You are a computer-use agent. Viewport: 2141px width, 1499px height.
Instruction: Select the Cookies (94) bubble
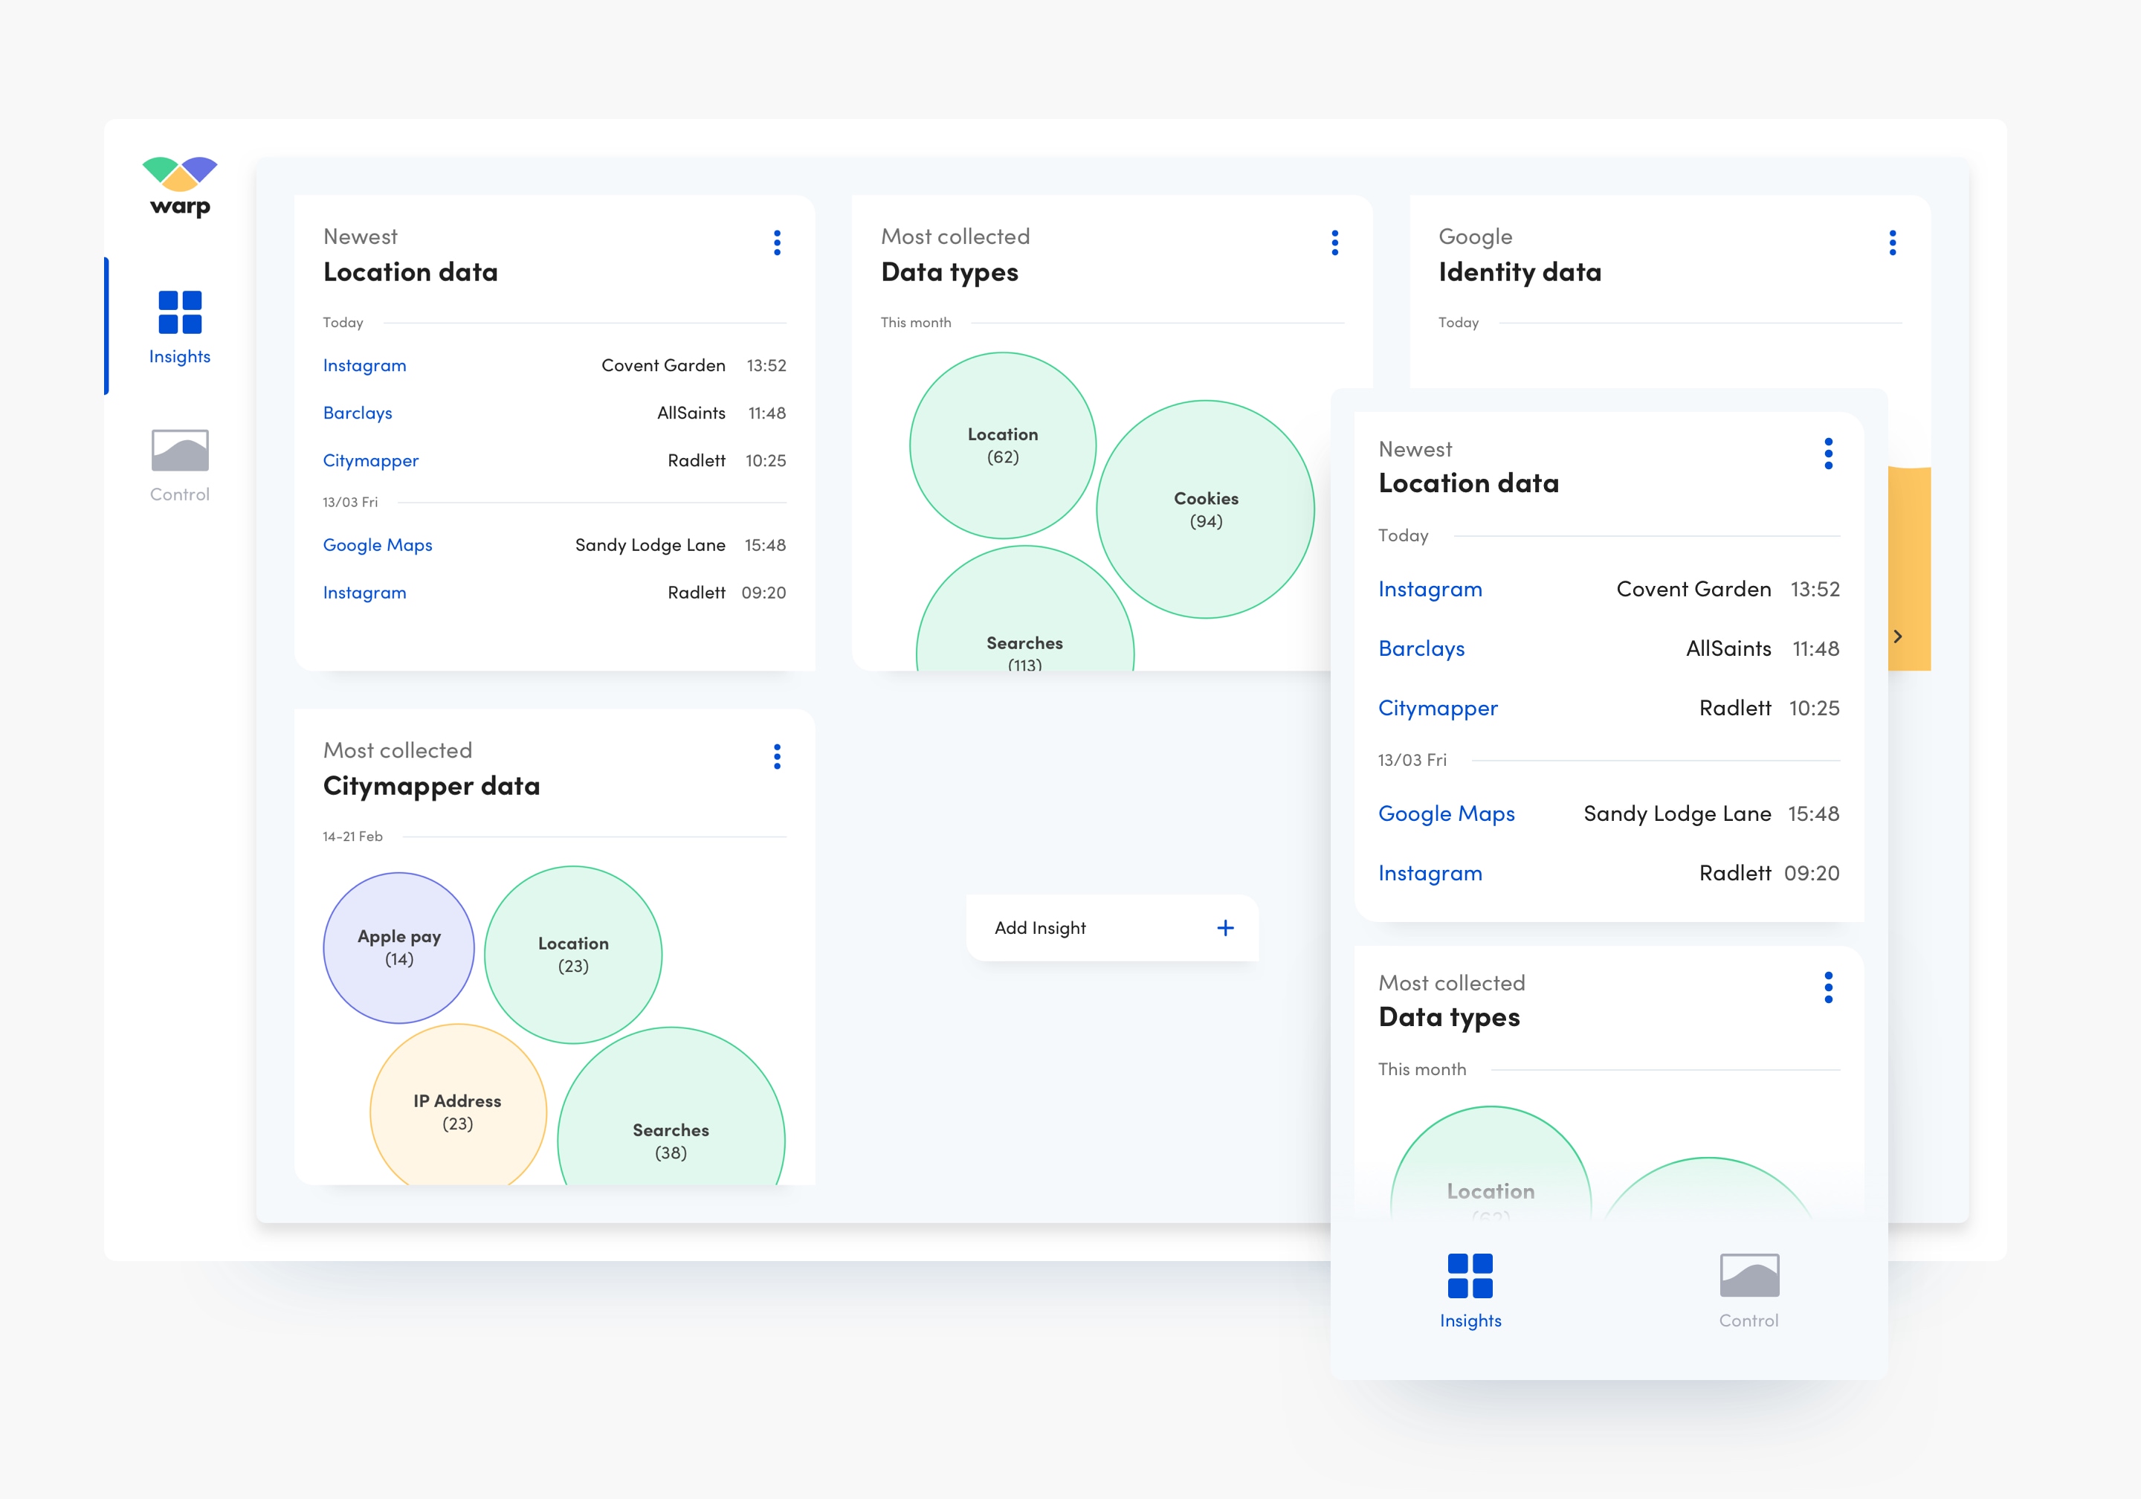1205,509
